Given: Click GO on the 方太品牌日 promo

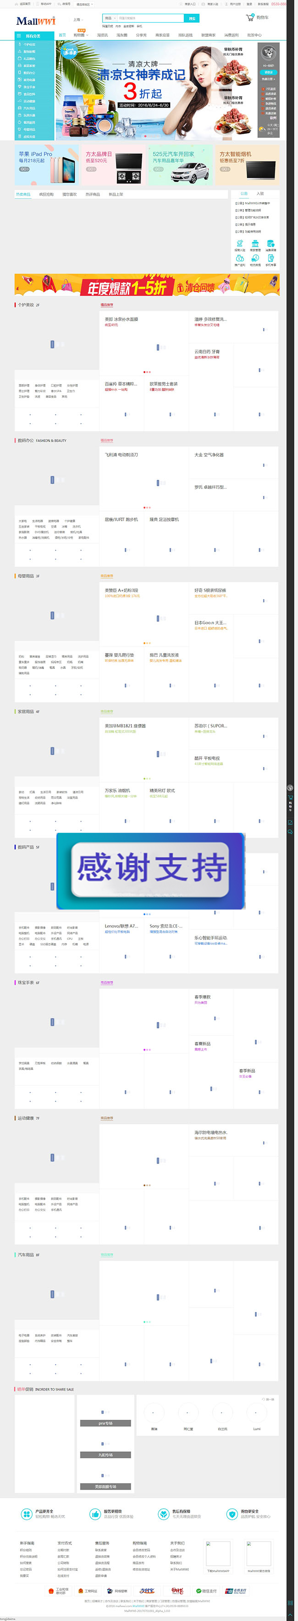Looking at the screenshot, I should pyautogui.click(x=91, y=169).
